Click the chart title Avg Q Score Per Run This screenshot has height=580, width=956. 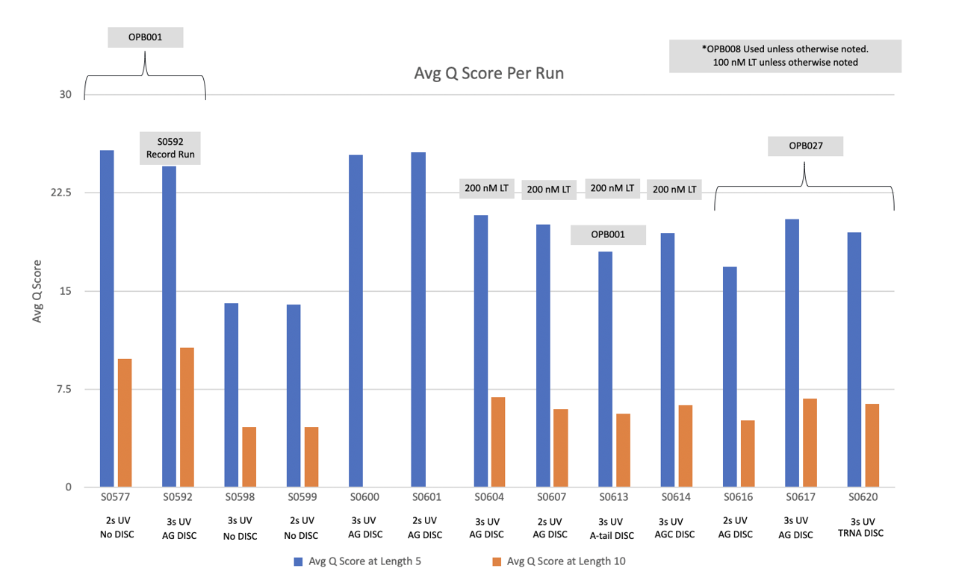[x=488, y=74]
